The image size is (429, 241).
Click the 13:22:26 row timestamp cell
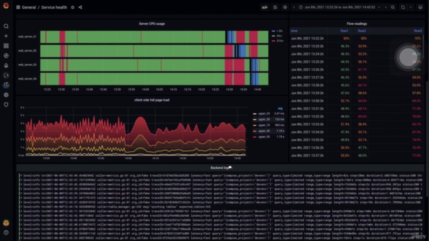tap(307, 39)
